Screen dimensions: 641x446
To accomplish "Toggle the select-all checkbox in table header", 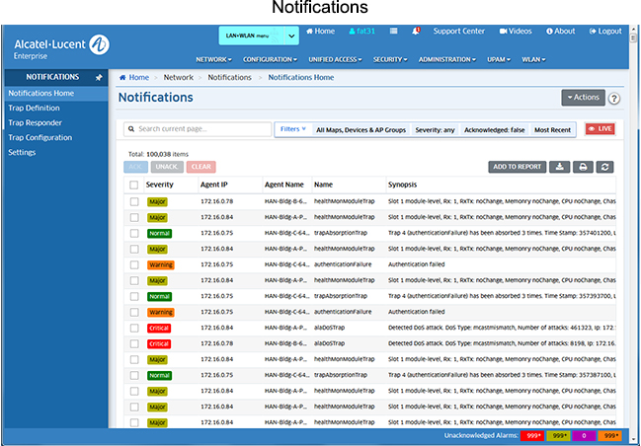I will [x=133, y=185].
